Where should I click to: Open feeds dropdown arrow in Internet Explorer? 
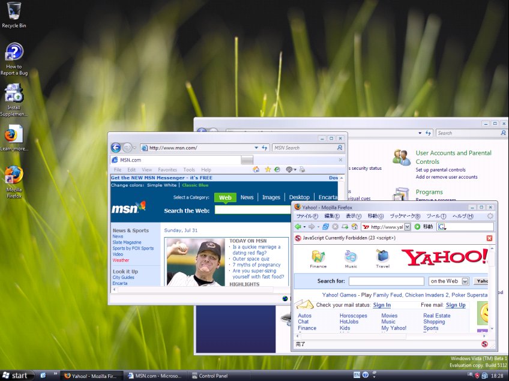tap(295, 169)
